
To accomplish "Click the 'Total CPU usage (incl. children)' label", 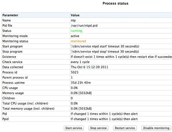I will point(25,103).
